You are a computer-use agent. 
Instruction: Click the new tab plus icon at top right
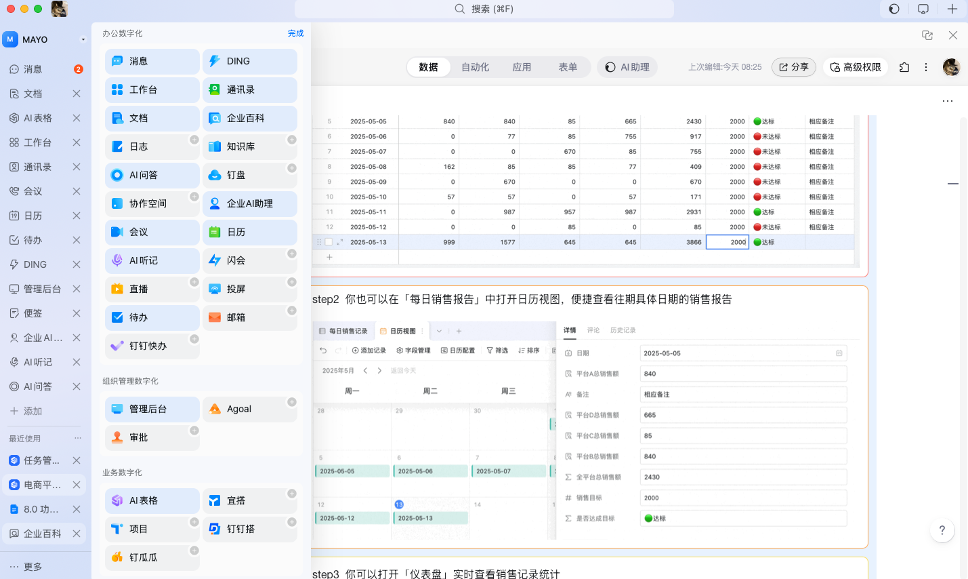(x=952, y=9)
